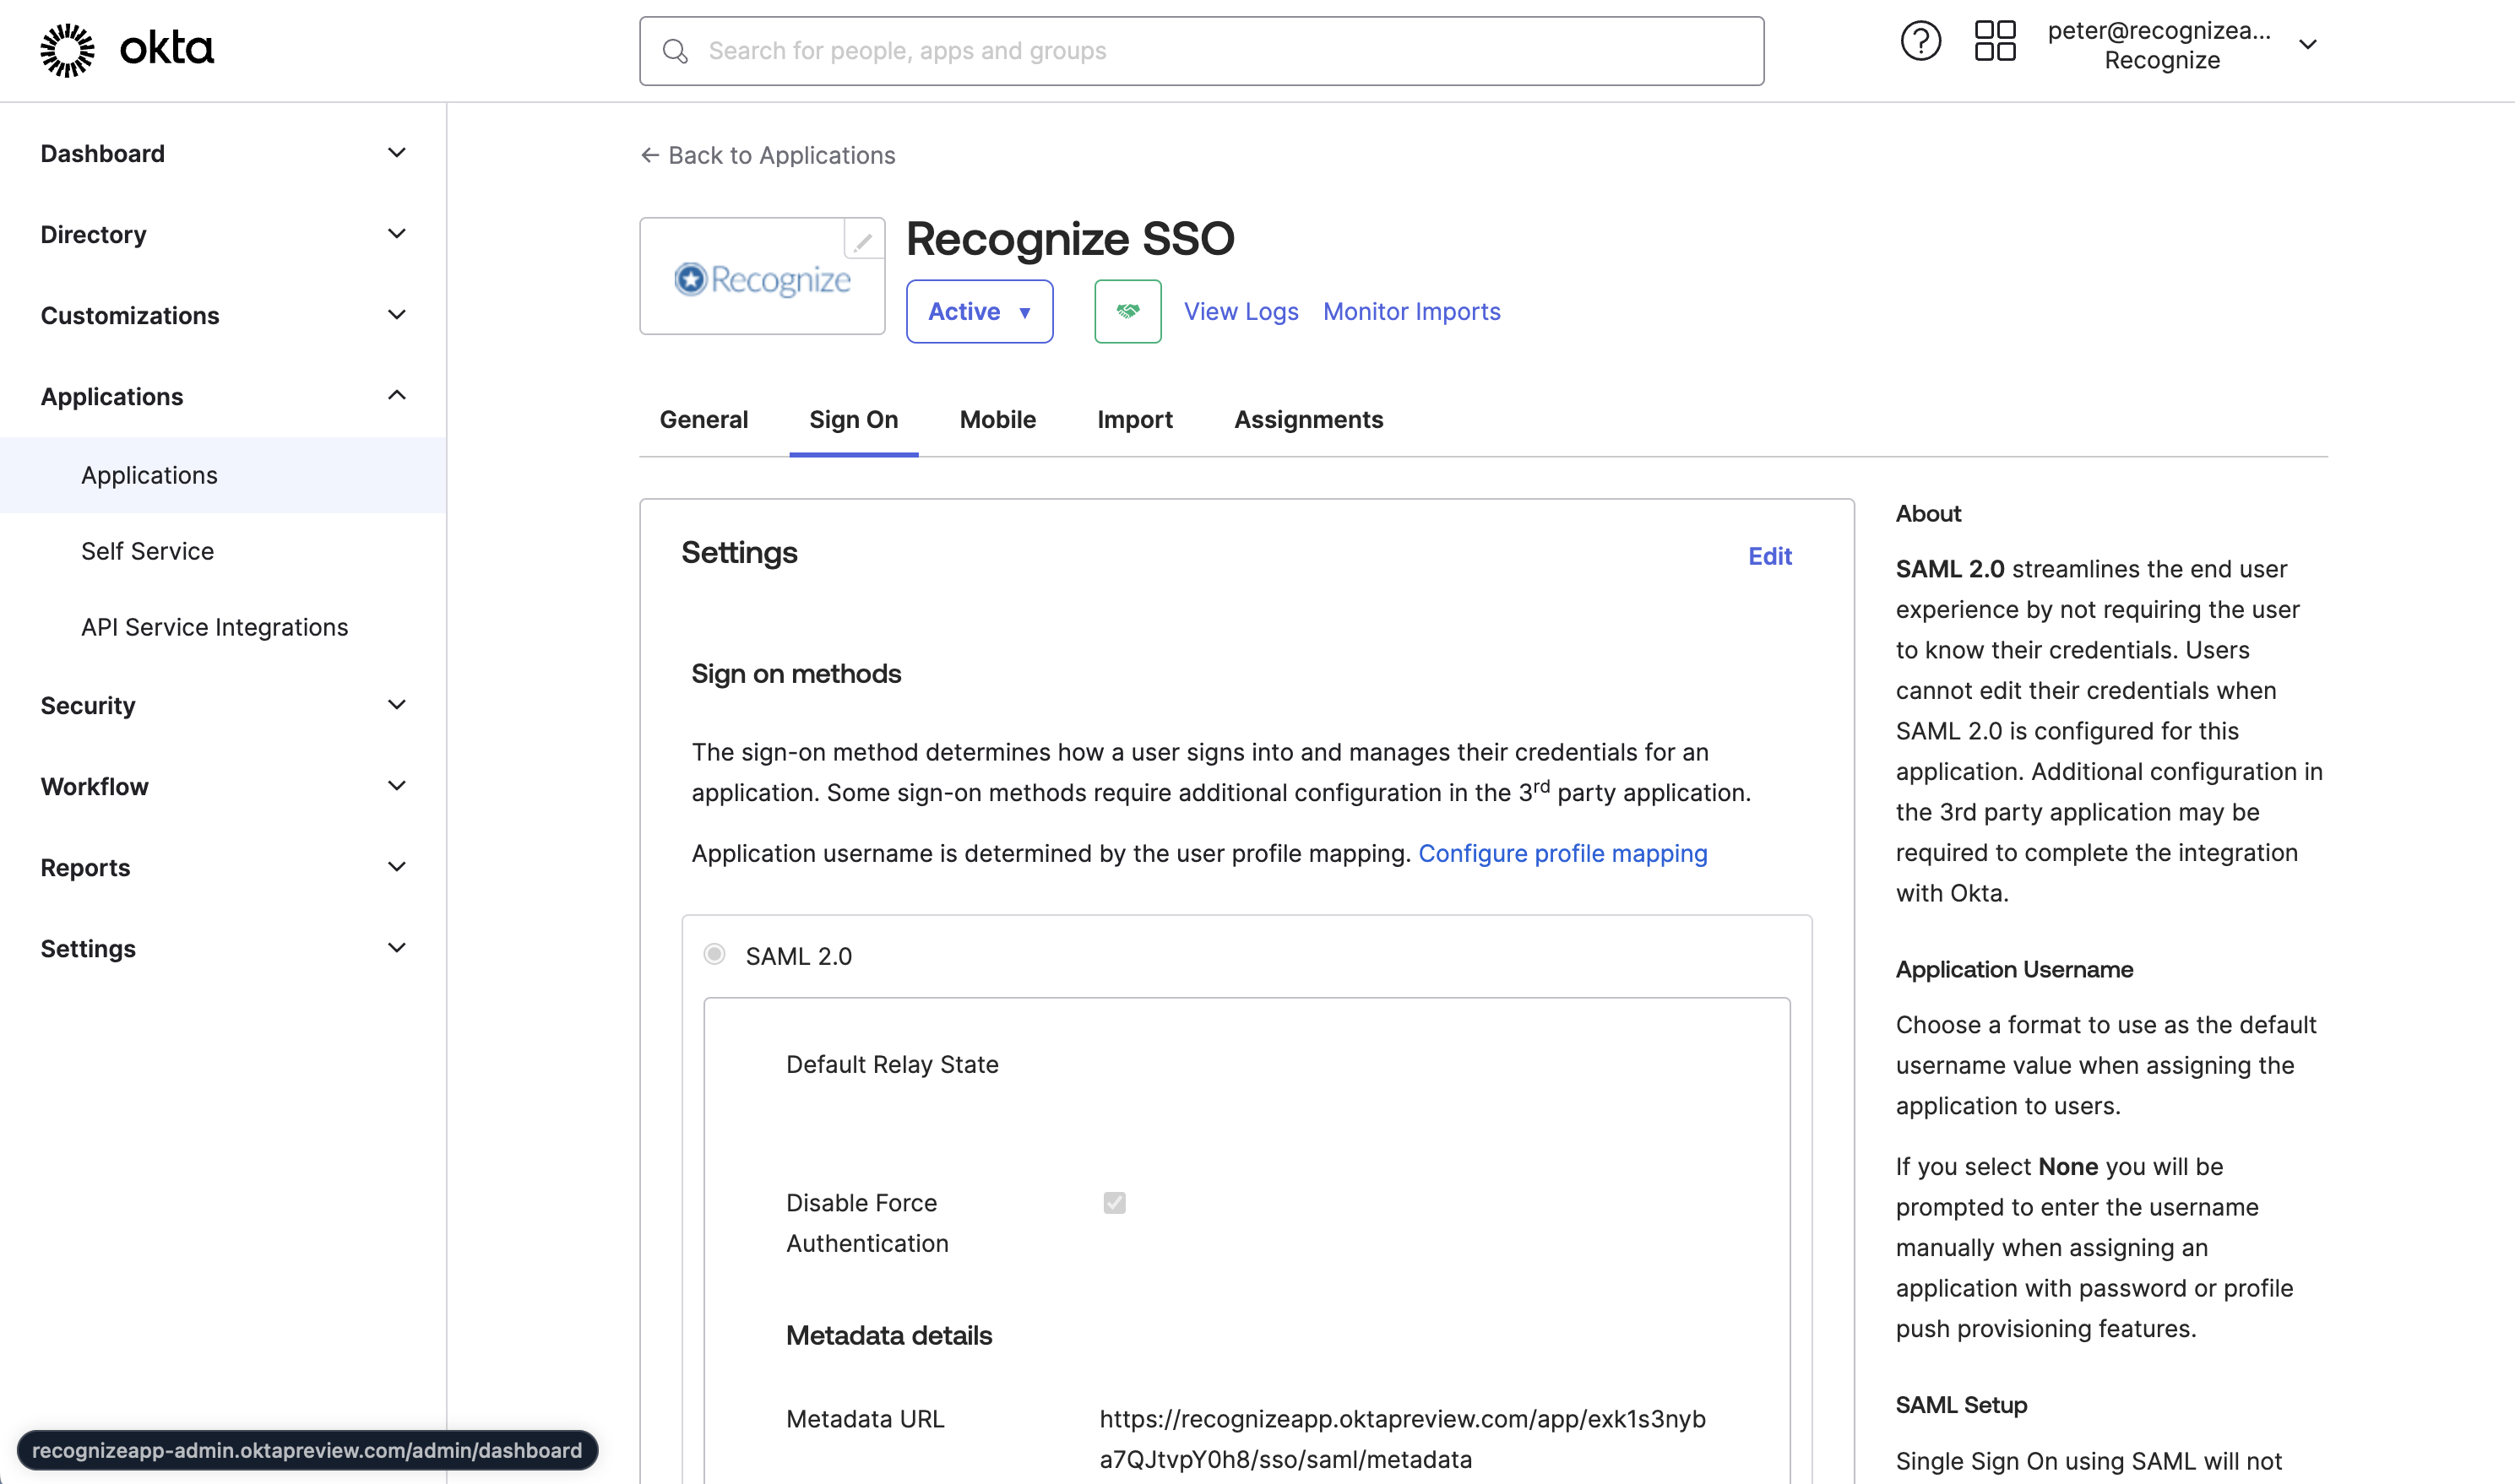Click the Metadata details heading
The width and height of the screenshot is (2515, 1484).
[888, 1335]
